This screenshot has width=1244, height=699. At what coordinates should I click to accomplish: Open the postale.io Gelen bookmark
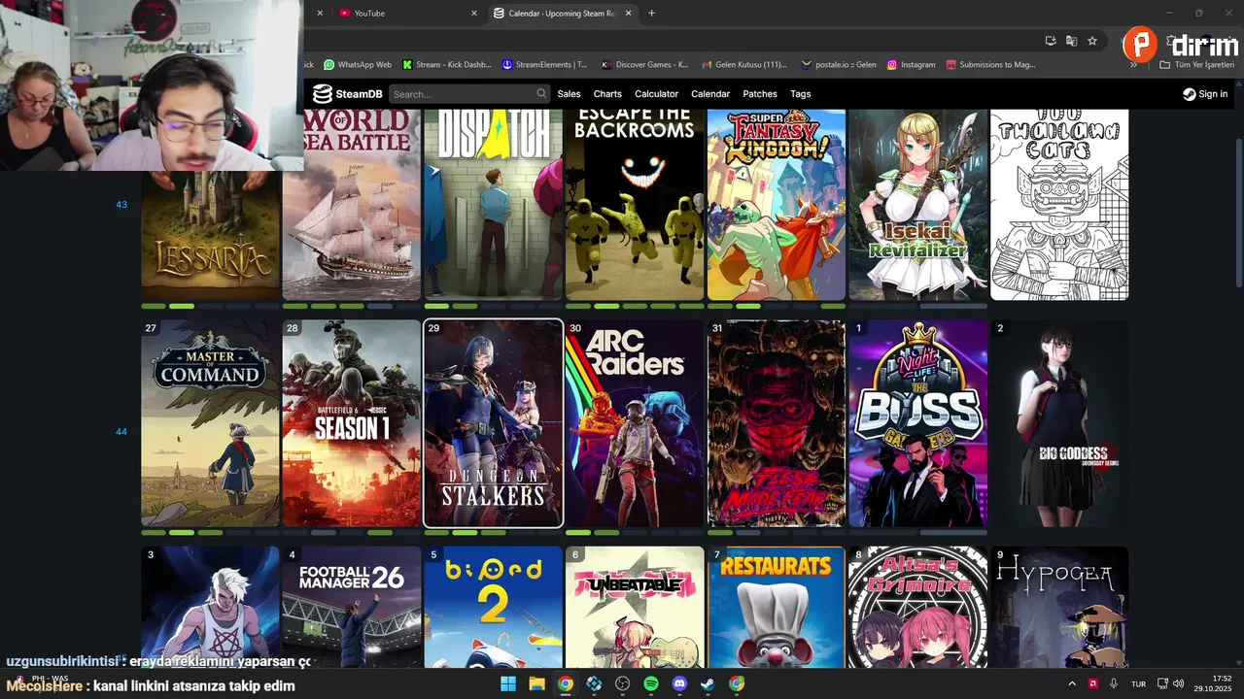[x=839, y=65]
